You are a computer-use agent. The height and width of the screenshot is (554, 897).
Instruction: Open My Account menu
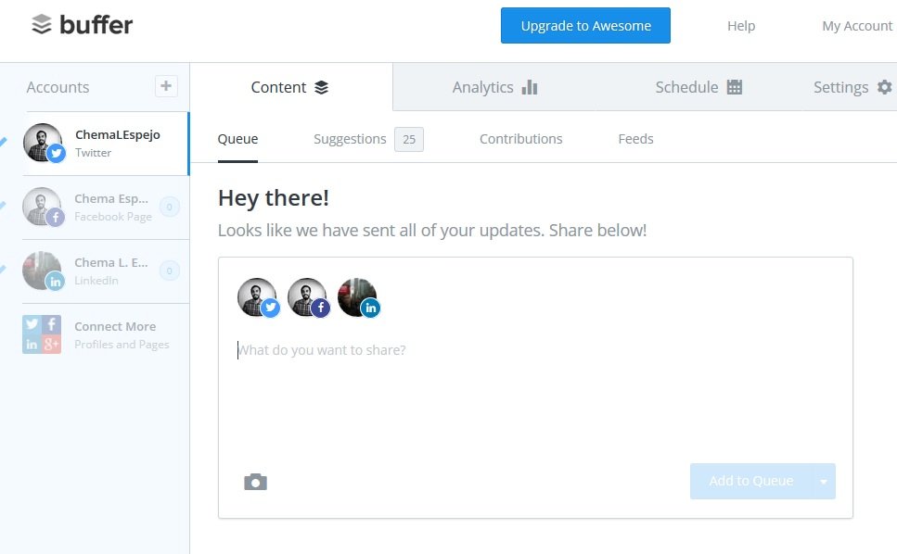[857, 26]
